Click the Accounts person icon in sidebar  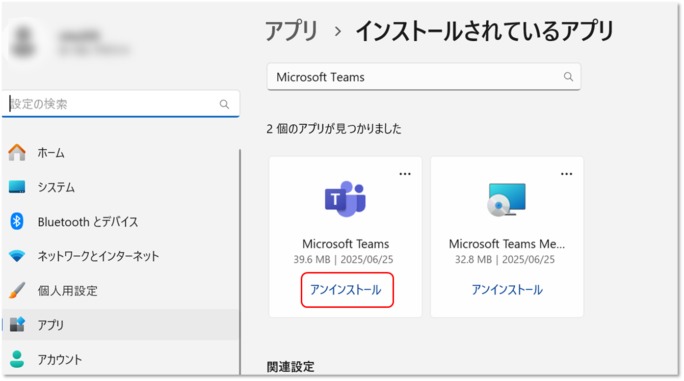[x=17, y=359]
